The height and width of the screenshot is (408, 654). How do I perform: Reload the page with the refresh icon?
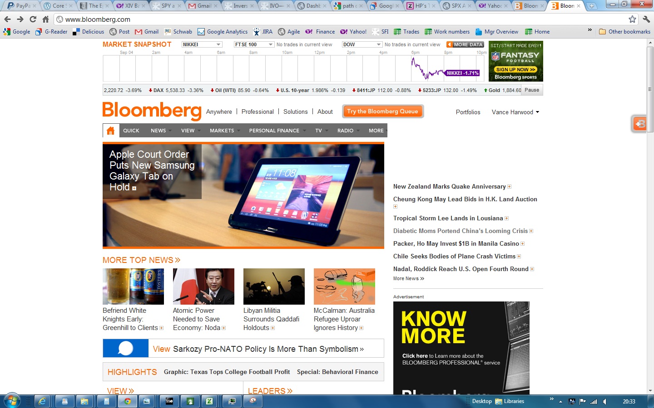33,19
